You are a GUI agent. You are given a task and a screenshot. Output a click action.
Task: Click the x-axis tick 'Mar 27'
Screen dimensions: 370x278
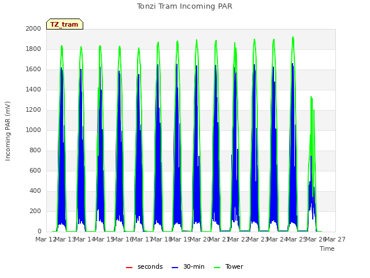335,239
